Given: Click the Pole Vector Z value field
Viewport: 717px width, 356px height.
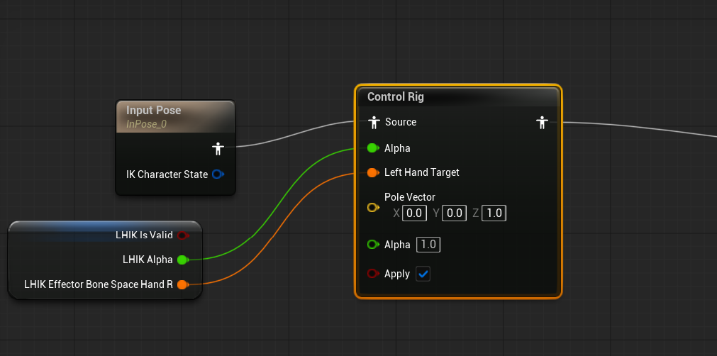Looking at the screenshot, I should 494,213.
